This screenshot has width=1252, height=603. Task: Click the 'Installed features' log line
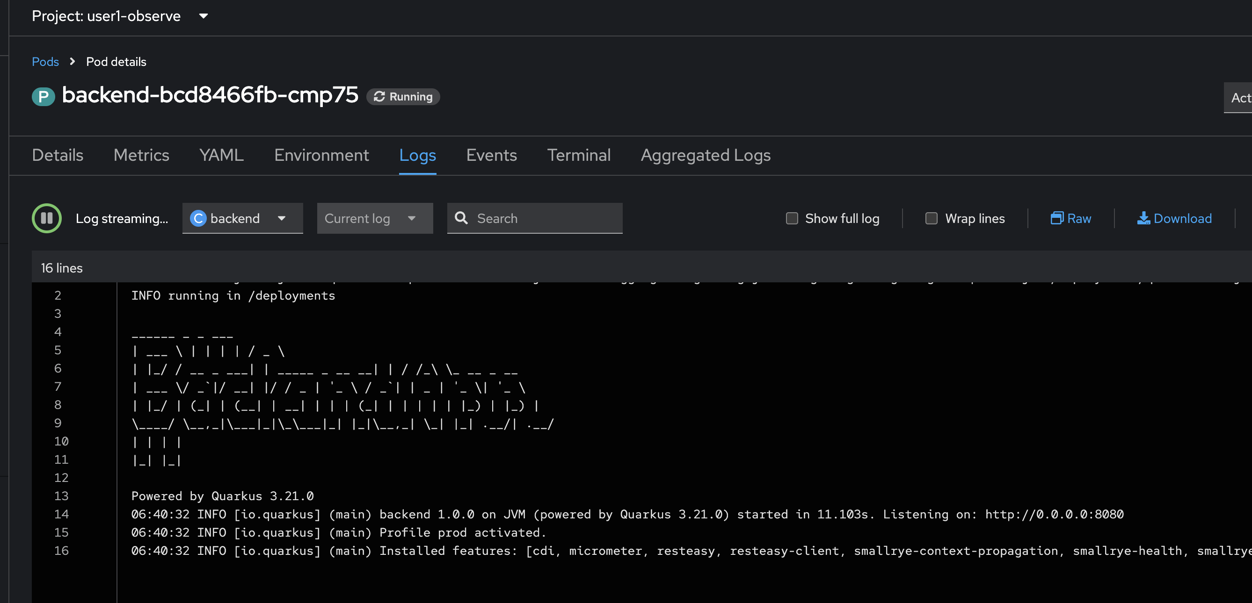(x=691, y=551)
